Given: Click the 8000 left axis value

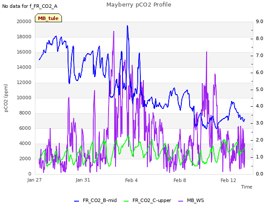Looking at the screenshot, I should click(25, 113).
